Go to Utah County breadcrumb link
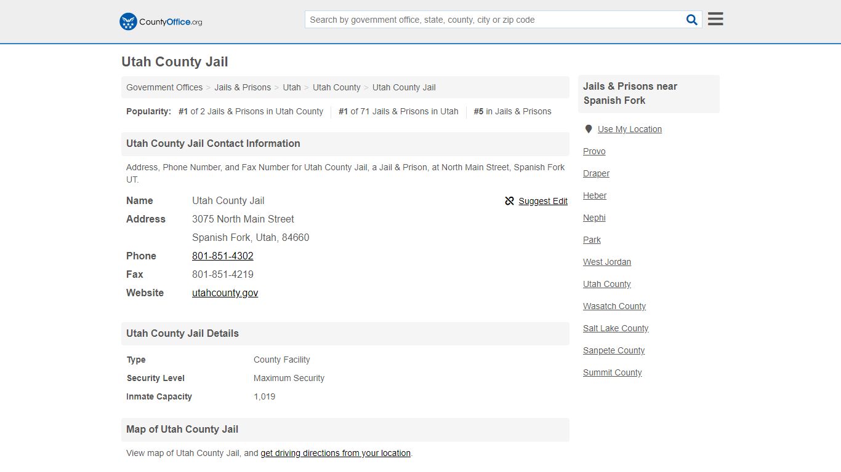 pyautogui.click(x=337, y=87)
